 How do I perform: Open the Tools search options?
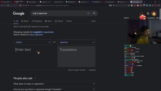(x=93, y=21)
